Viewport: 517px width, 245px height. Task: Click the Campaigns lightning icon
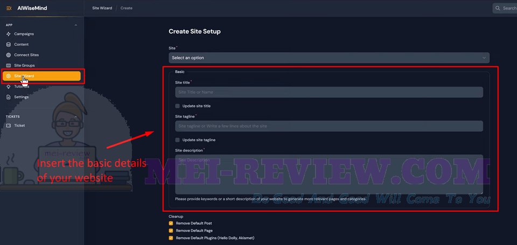(9, 34)
